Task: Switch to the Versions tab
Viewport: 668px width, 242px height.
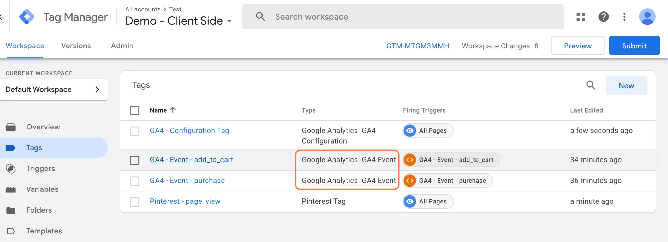Action: click(76, 46)
